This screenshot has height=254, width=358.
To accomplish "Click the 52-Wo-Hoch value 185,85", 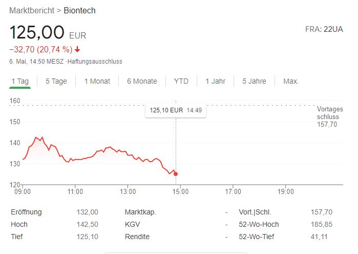I will [322, 224].
